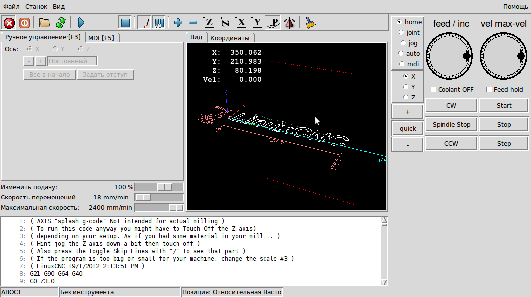Viewport: 531px width, 297px height.
Task: Switch to perspective view icon
Action: (x=273, y=23)
